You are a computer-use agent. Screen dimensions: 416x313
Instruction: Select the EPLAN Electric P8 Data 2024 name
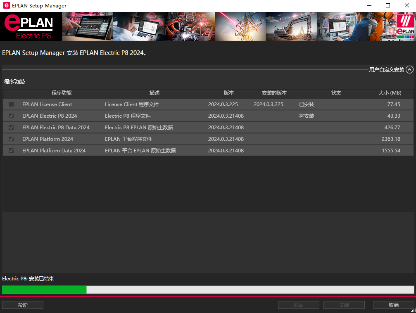tap(56, 127)
